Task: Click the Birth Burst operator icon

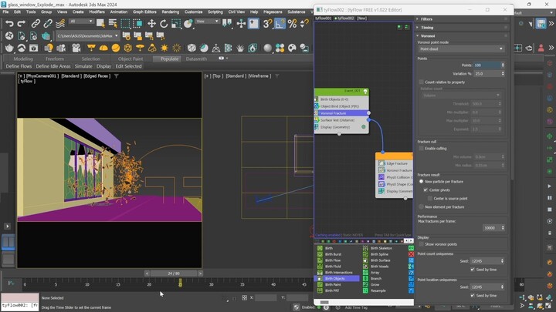Action: pyautogui.click(x=320, y=253)
